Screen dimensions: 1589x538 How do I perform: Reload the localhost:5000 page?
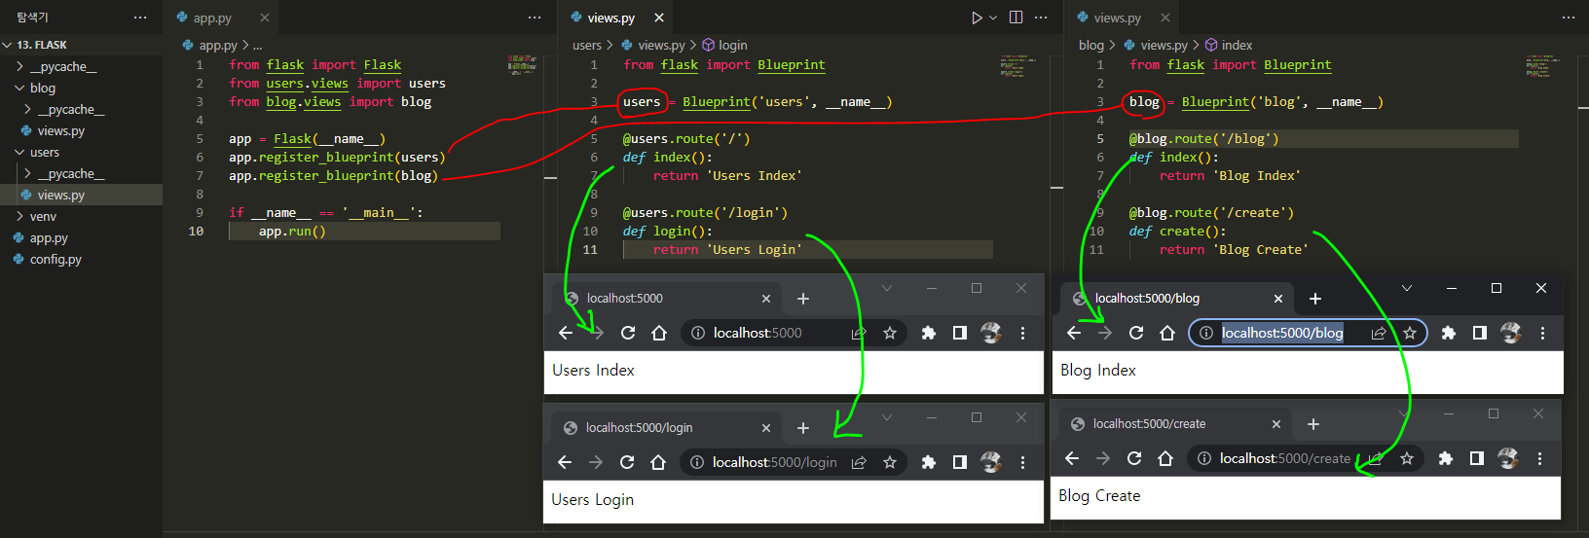click(628, 333)
